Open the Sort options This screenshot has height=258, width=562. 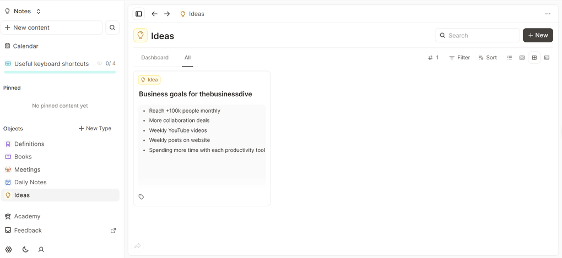[x=488, y=58]
